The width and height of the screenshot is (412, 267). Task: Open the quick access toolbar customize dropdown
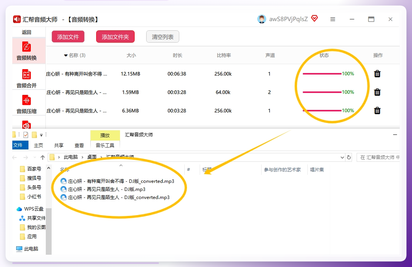[41, 135]
